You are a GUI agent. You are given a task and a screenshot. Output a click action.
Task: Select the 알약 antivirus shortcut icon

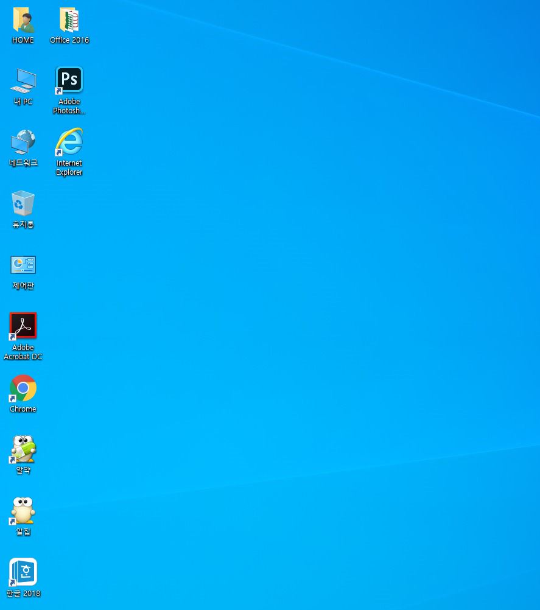(23, 449)
